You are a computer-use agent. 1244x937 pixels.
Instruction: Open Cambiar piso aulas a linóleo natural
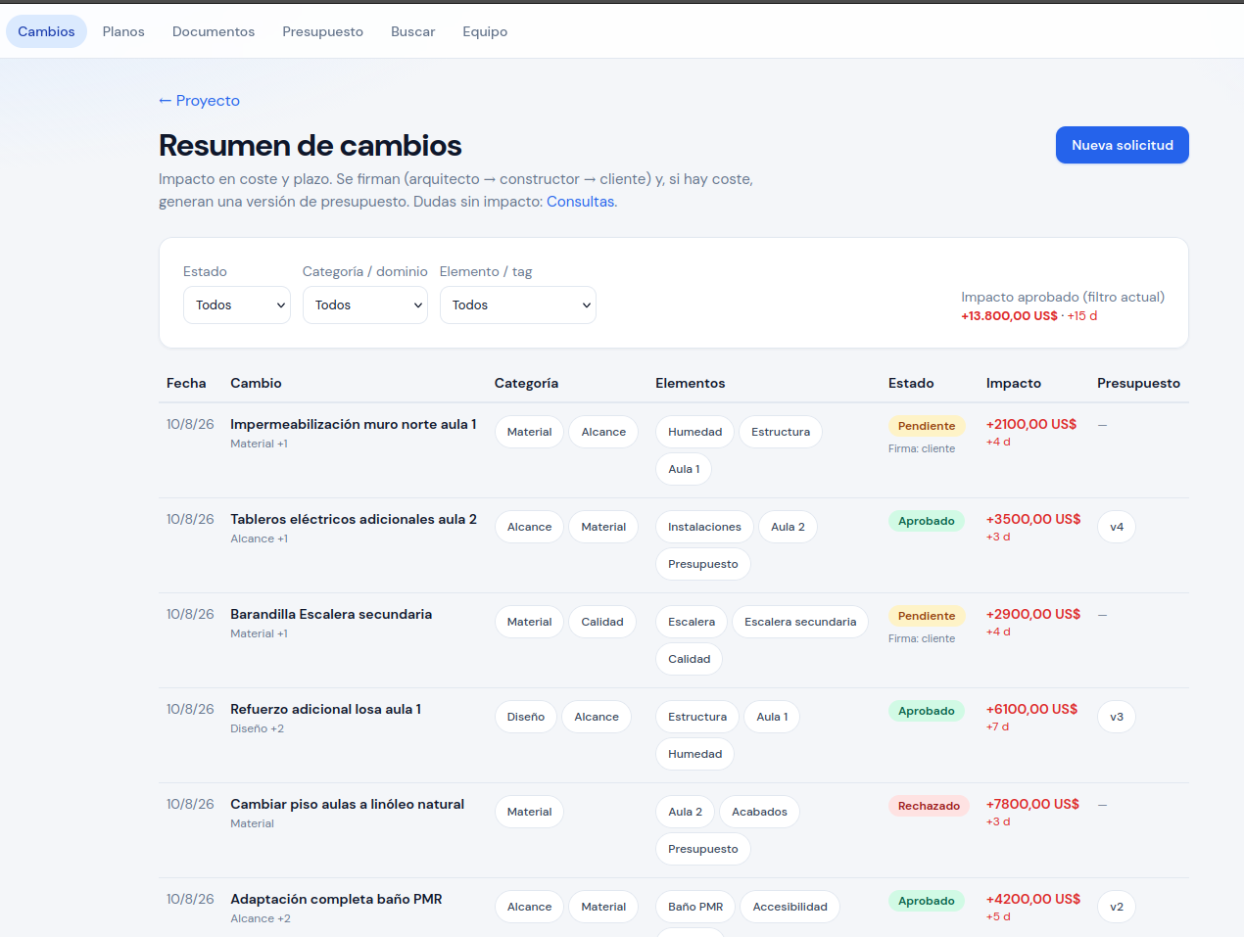tap(347, 804)
